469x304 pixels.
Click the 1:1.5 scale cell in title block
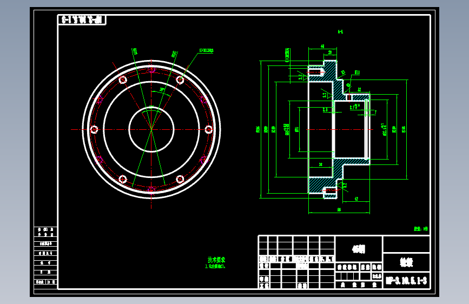(376, 276)
